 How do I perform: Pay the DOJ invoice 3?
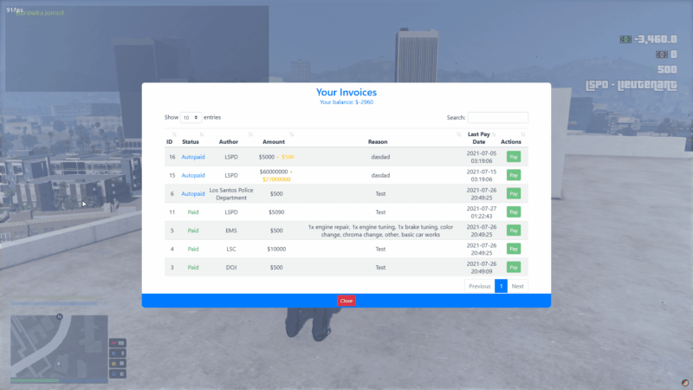click(513, 268)
